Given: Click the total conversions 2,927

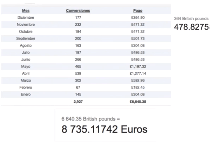Looking at the screenshot, I should (78, 102).
